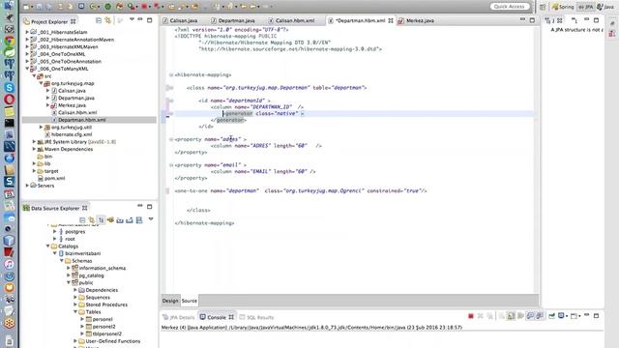The width and height of the screenshot is (619, 348).
Task: Click the error marker beside one-to-one line
Action: [x=167, y=191]
